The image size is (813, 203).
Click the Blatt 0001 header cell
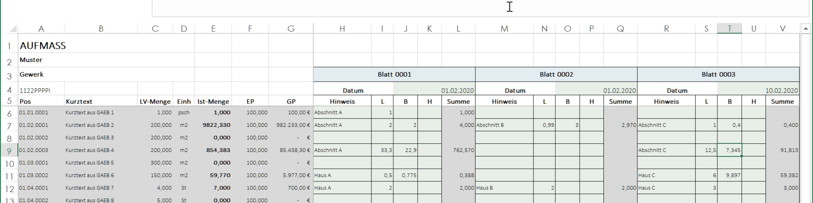pos(394,74)
